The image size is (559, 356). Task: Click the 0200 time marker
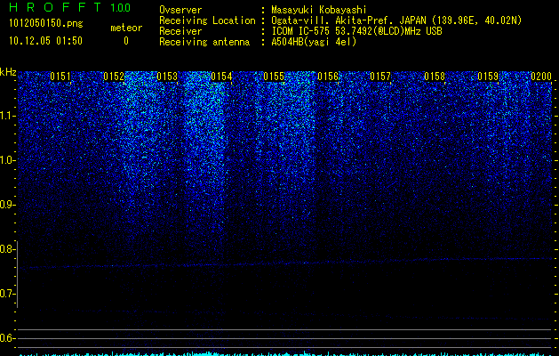pos(541,77)
